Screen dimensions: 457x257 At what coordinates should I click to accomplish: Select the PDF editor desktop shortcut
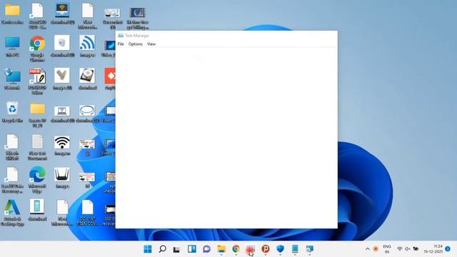37,81
